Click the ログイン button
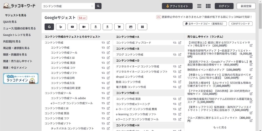262x131 pixels. point(224,6)
